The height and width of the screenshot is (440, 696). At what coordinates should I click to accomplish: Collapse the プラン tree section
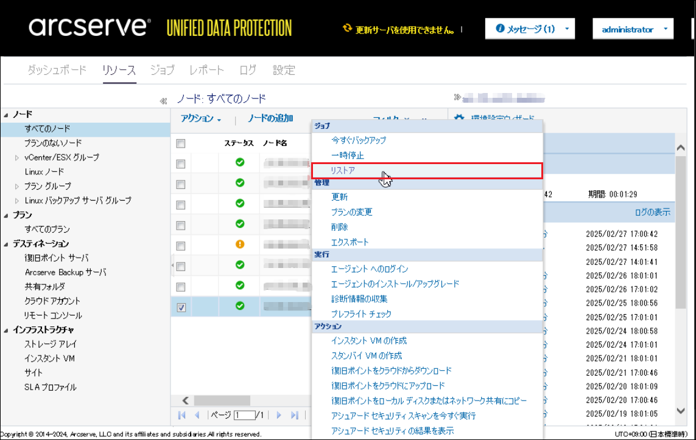pos(5,215)
